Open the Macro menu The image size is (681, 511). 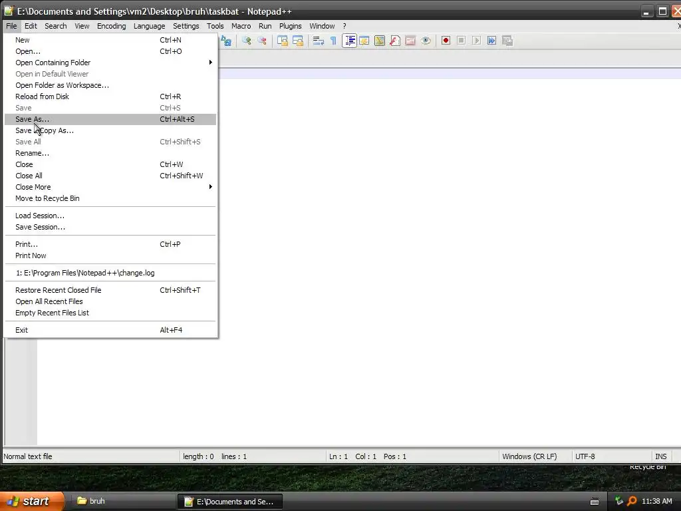241,26
